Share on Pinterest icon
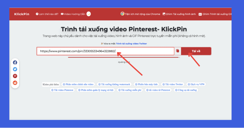Image resolution: width=244 pixels, height=128 pixels. click(x=15, y=76)
